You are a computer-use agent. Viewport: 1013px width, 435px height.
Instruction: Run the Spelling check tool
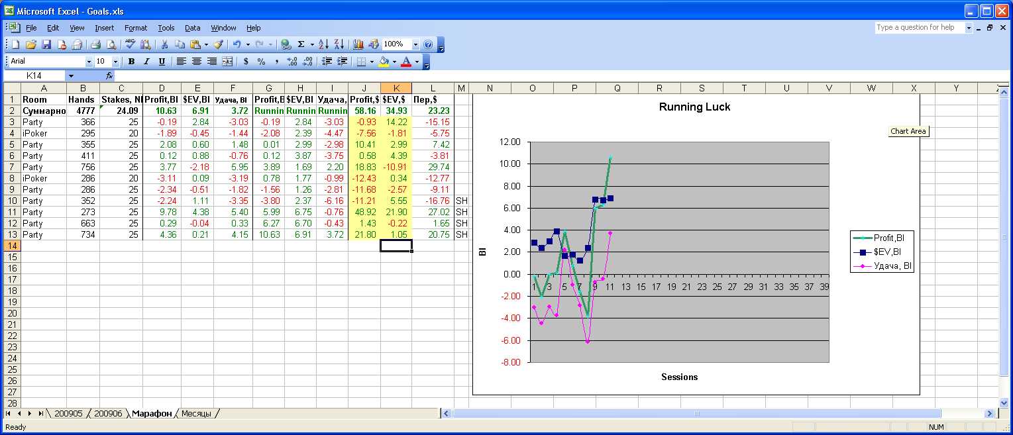click(130, 44)
